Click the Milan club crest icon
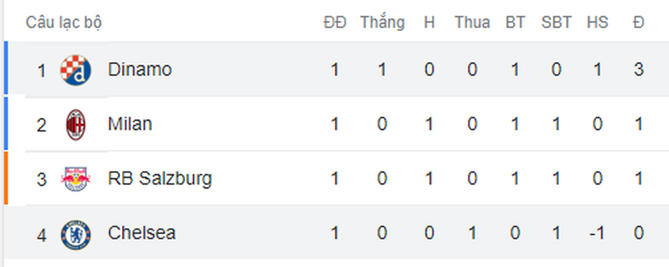Image resolution: width=669 pixels, height=267 pixels. tap(76, 125)
